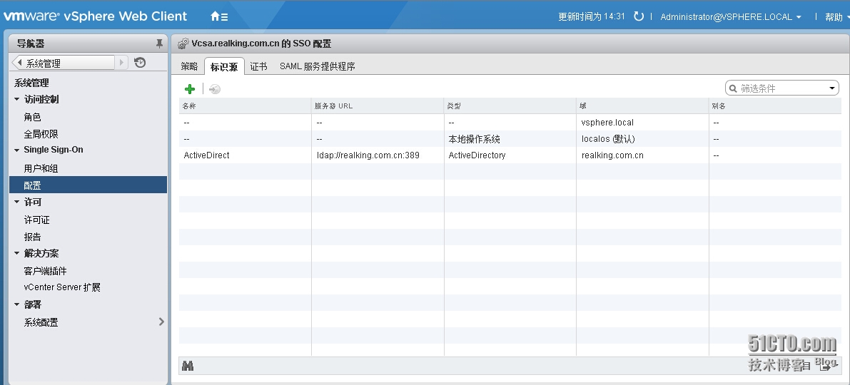This screenshot has height=385, width=850.
Task: Collapse the 部署 section
Action: click(17, 304)
